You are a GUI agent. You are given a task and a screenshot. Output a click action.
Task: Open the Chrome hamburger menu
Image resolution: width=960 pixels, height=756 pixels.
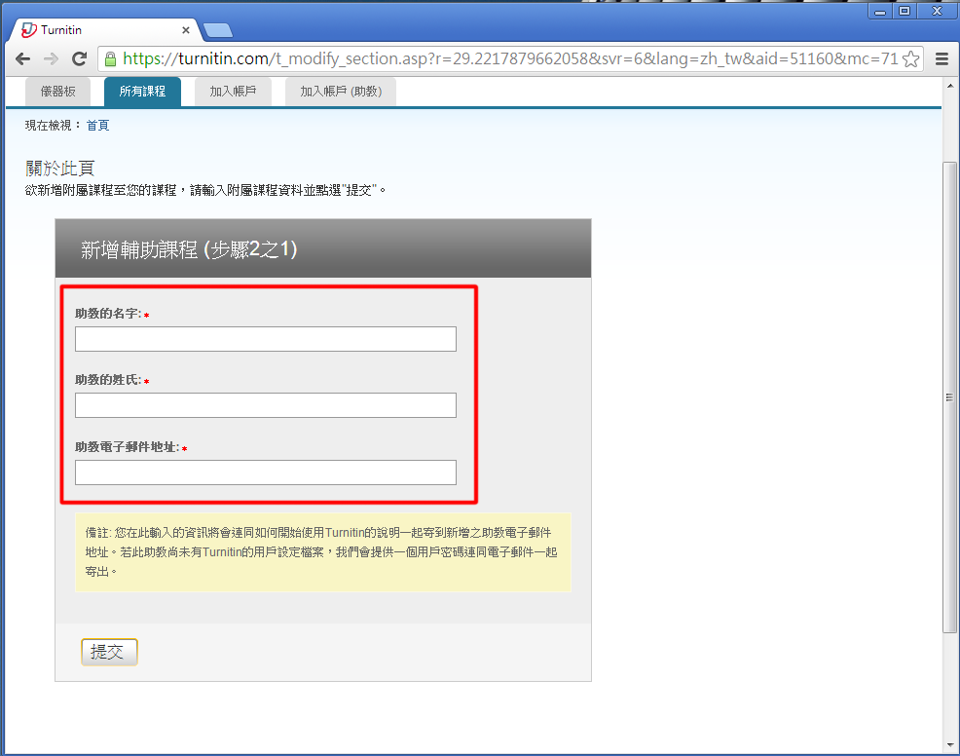point(942,58)
